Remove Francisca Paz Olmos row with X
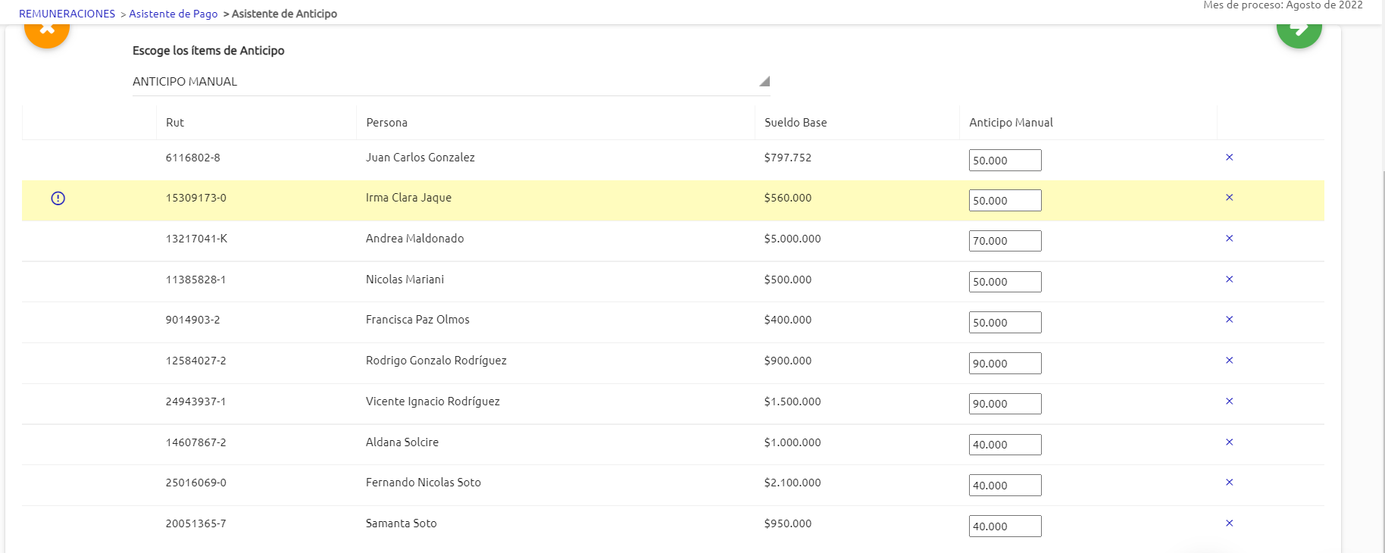 pyautogui.click(x=1229, y=320)
